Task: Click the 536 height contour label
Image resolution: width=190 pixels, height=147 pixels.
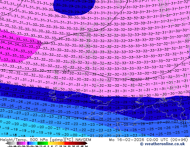Action: tap(136, 106)
